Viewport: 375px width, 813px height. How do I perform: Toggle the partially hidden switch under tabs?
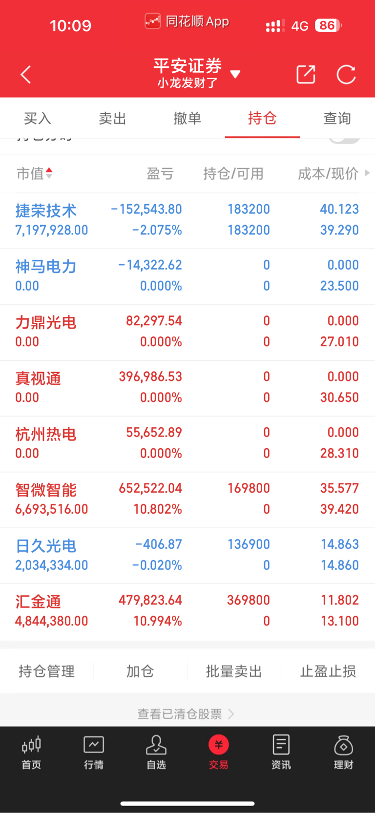[344, 139]
